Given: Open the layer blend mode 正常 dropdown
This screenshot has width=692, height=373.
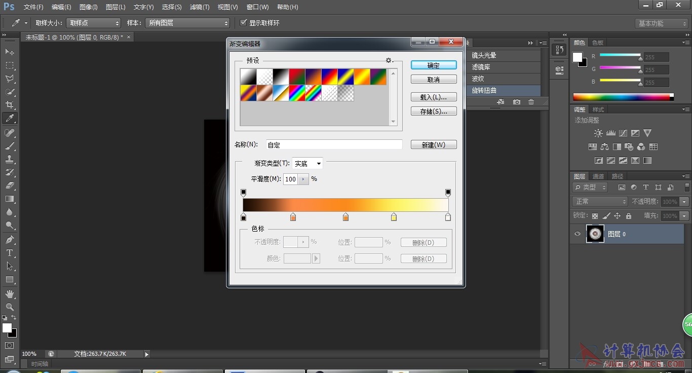Looking at the screenshot, I should tap(600, 202).
